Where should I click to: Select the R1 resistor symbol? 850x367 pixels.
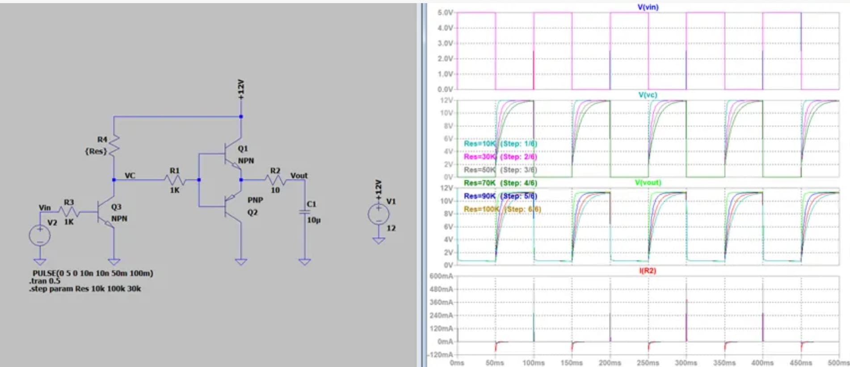click(x=175, y=180)
